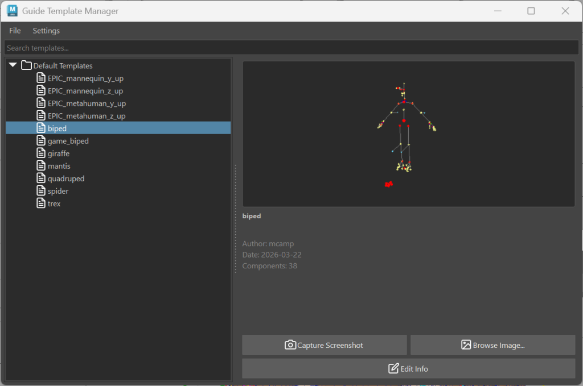The height and width of the screenshot is (386, 583).
Task: Click the Search templates input field
Action: [x=291, y=48]
